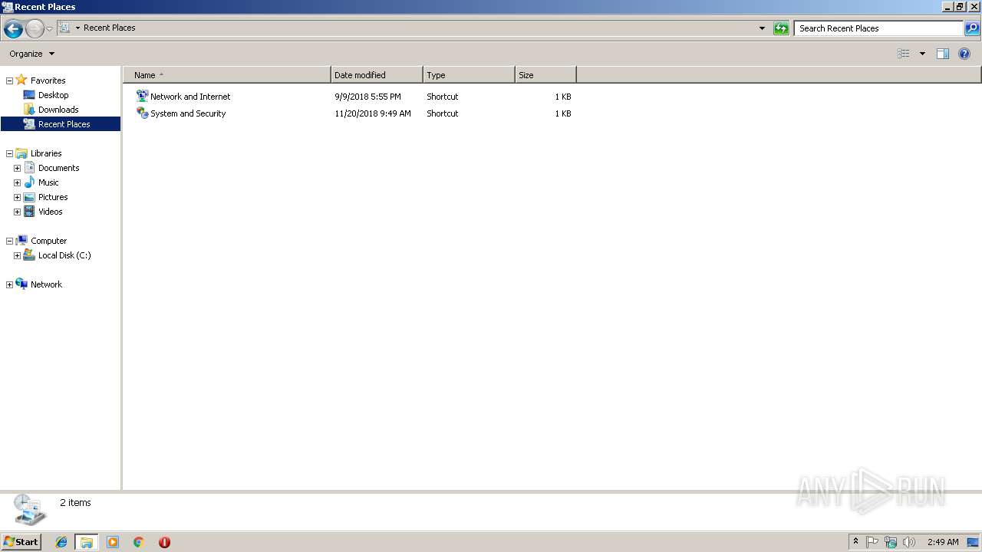This screenshot has height=552, width=982.
Task: Open network status tray icon
Action: (891, 542)
